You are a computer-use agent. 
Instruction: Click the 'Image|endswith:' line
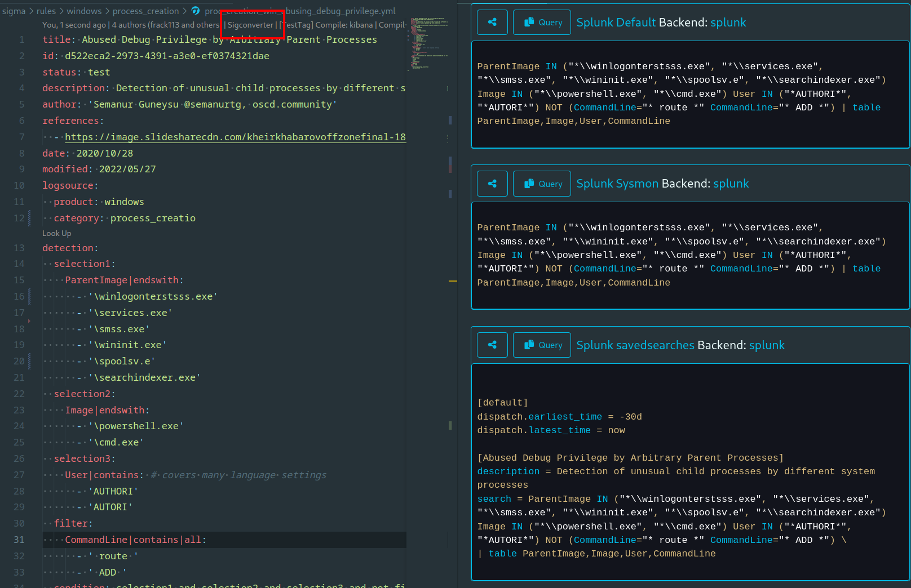coord(107,410)
